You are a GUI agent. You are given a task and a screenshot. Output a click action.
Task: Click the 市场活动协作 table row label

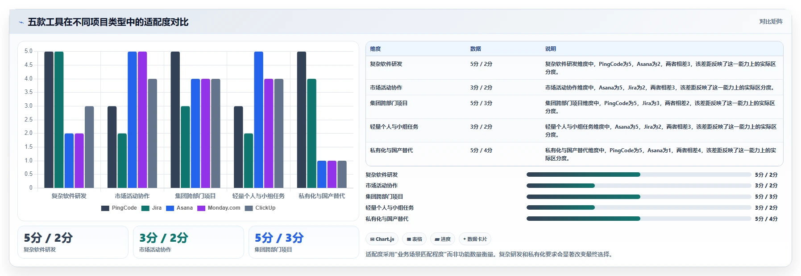[x=386, y=88]
